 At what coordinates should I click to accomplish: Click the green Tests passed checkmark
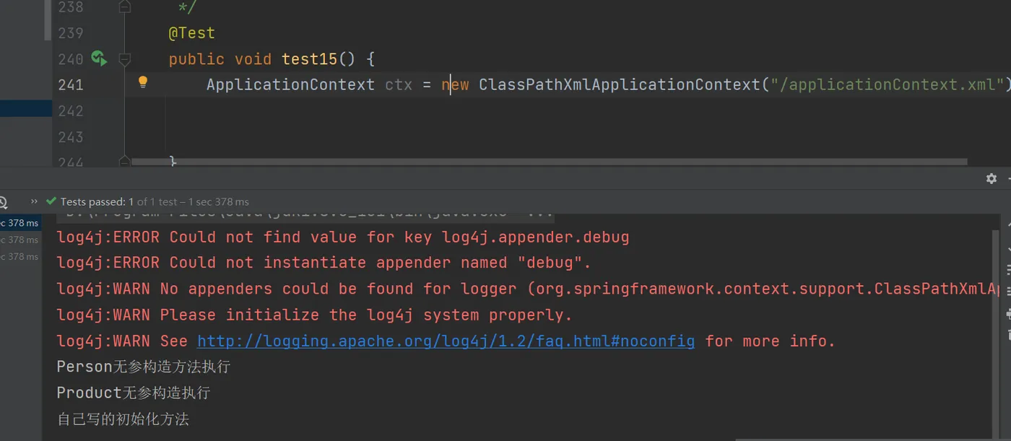(x=51, y=201)
